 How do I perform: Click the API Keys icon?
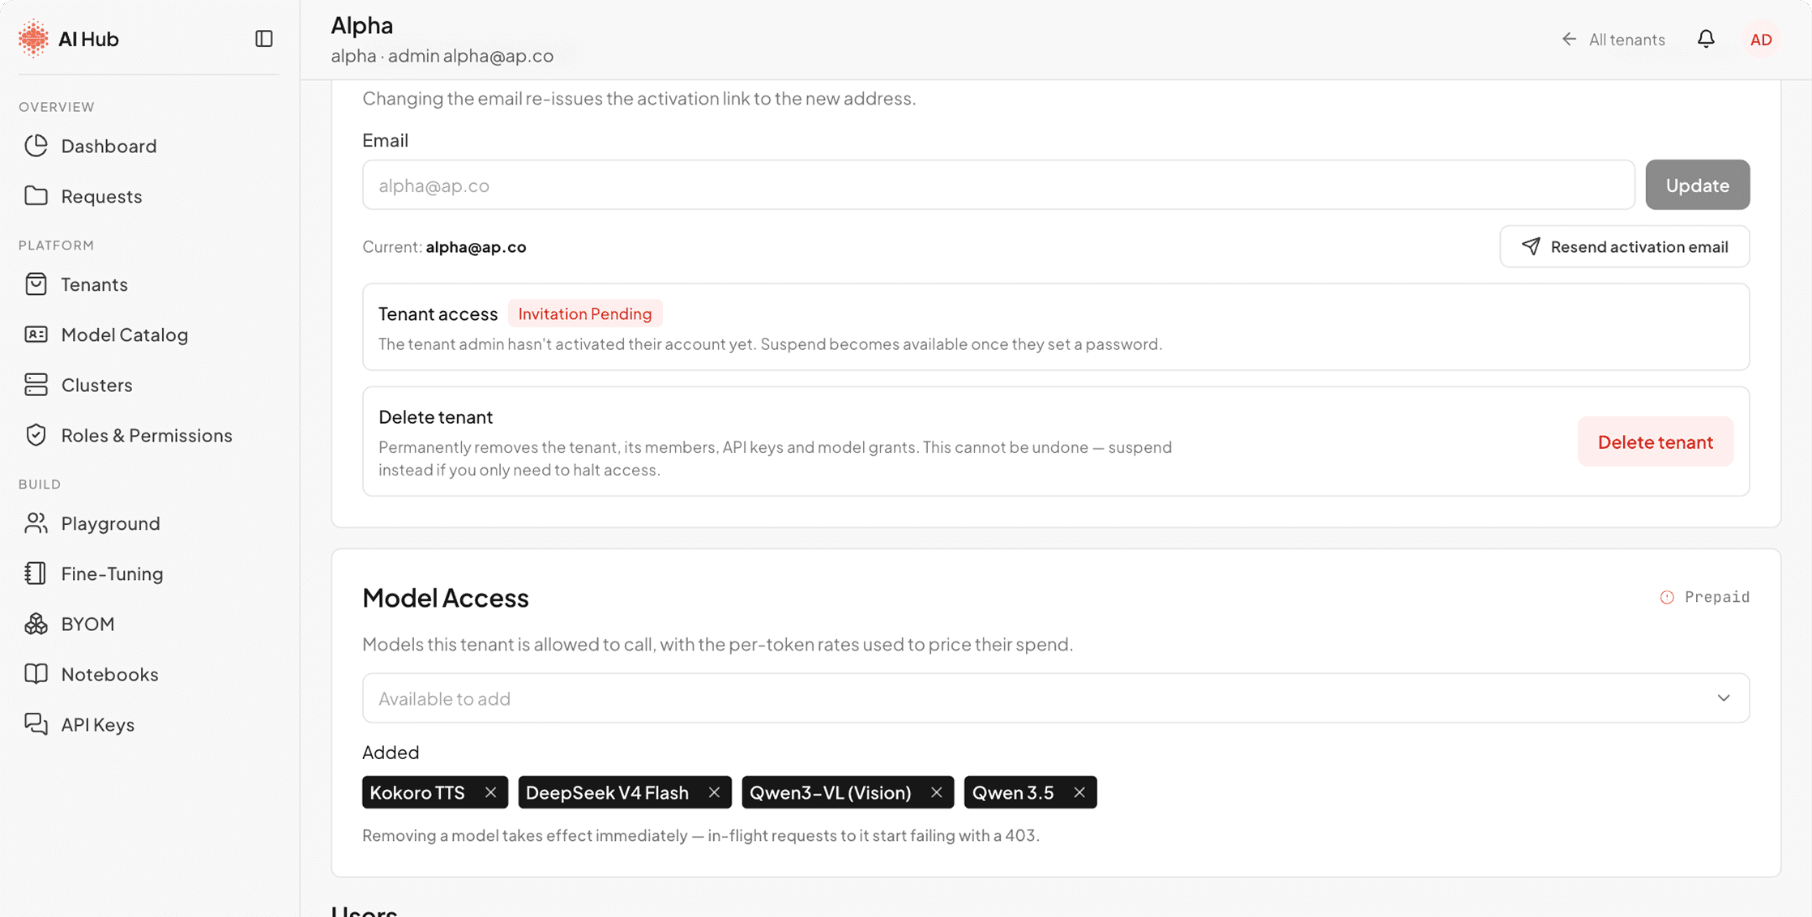click(x=36, y=724)
